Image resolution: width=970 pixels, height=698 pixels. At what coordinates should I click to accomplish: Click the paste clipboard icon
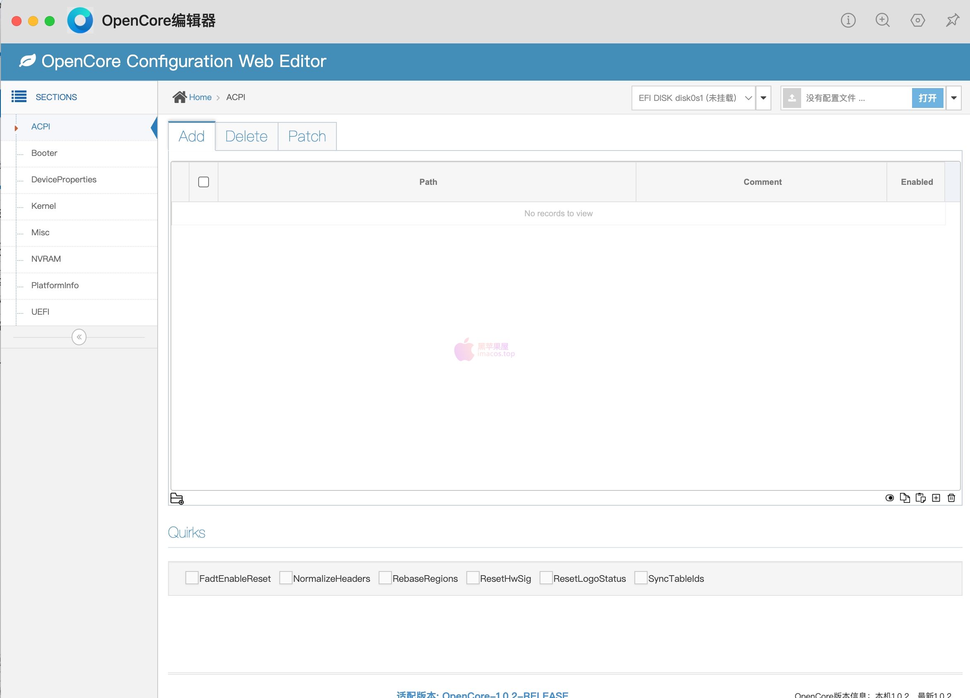(920, 497)
